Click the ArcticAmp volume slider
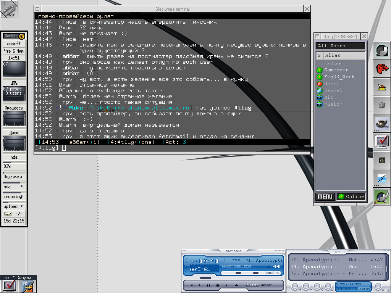The image size is (391, 293). tap(238, 273)
